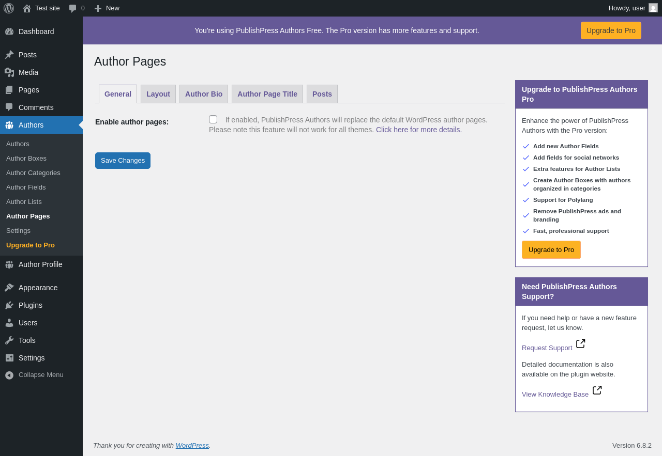Open the Author Bio tab
The image size is (662, 456).
[x=204, y=94]
